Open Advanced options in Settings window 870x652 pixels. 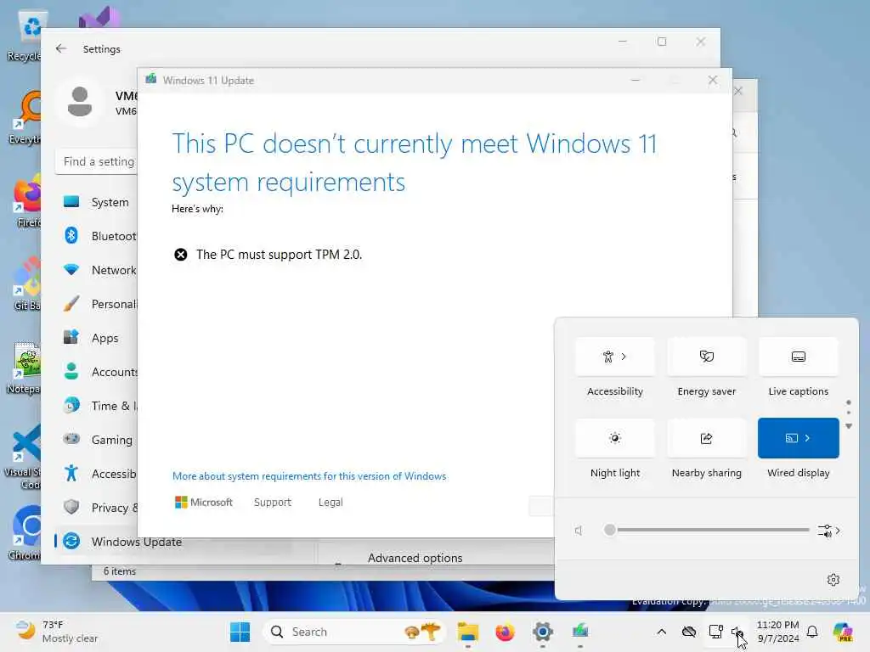tap(415, 558)
